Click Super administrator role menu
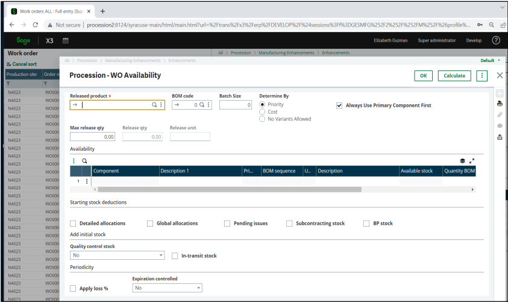Image resolution: width=508 pixels, height=302 pixels. click(437, 40)
